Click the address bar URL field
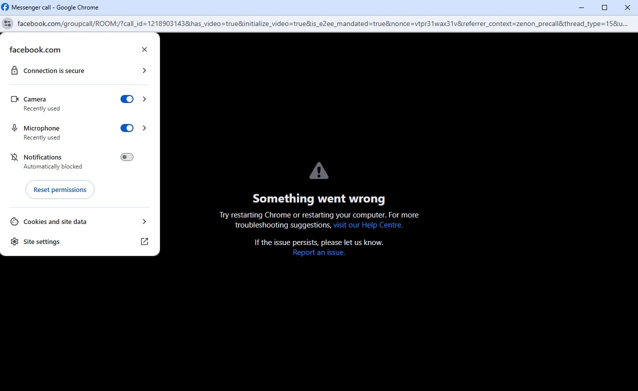Image resolution: width=638 pixels, height=391 pixels. tap(322, 23)
